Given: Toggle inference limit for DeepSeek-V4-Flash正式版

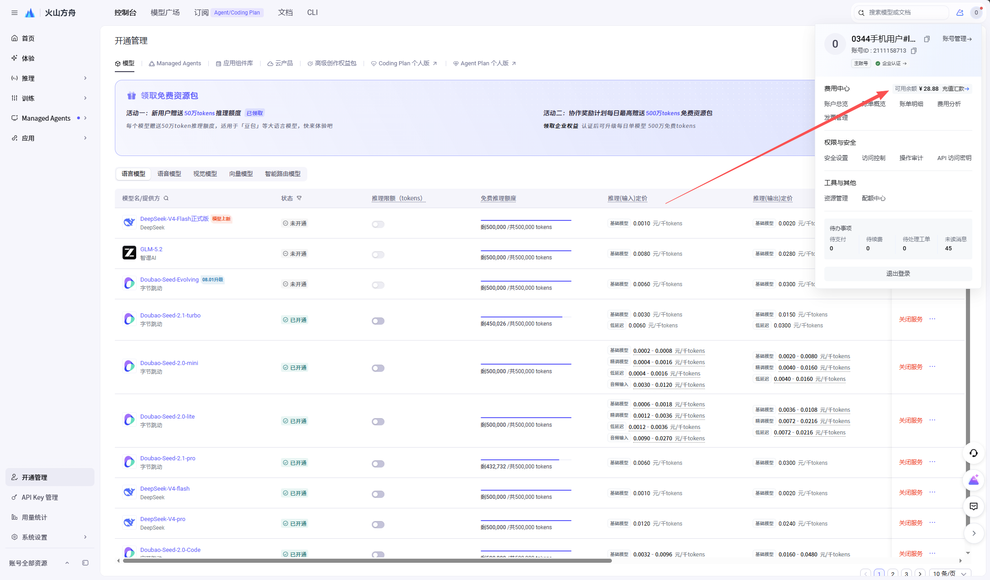Looking at the screenshot, I should (378, 224).
